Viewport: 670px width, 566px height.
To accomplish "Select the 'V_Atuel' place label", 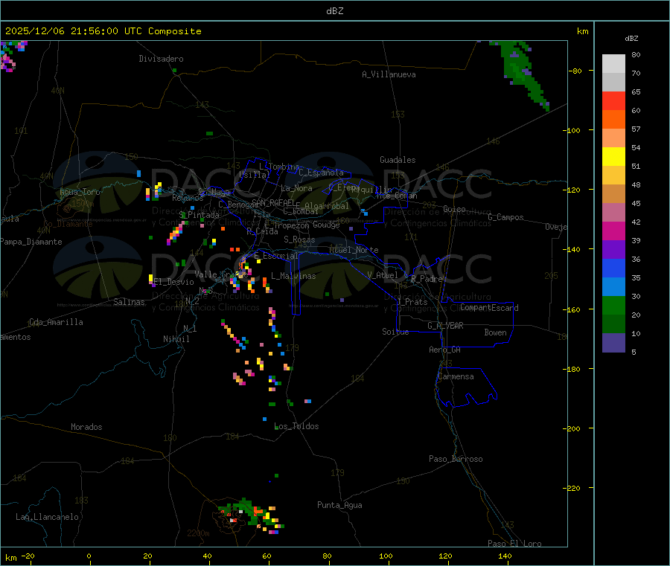I will [383, 275].
